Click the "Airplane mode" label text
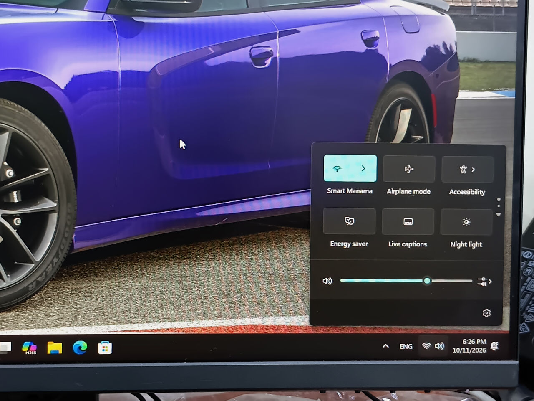The image size is (534, 401). click(408, 191)
